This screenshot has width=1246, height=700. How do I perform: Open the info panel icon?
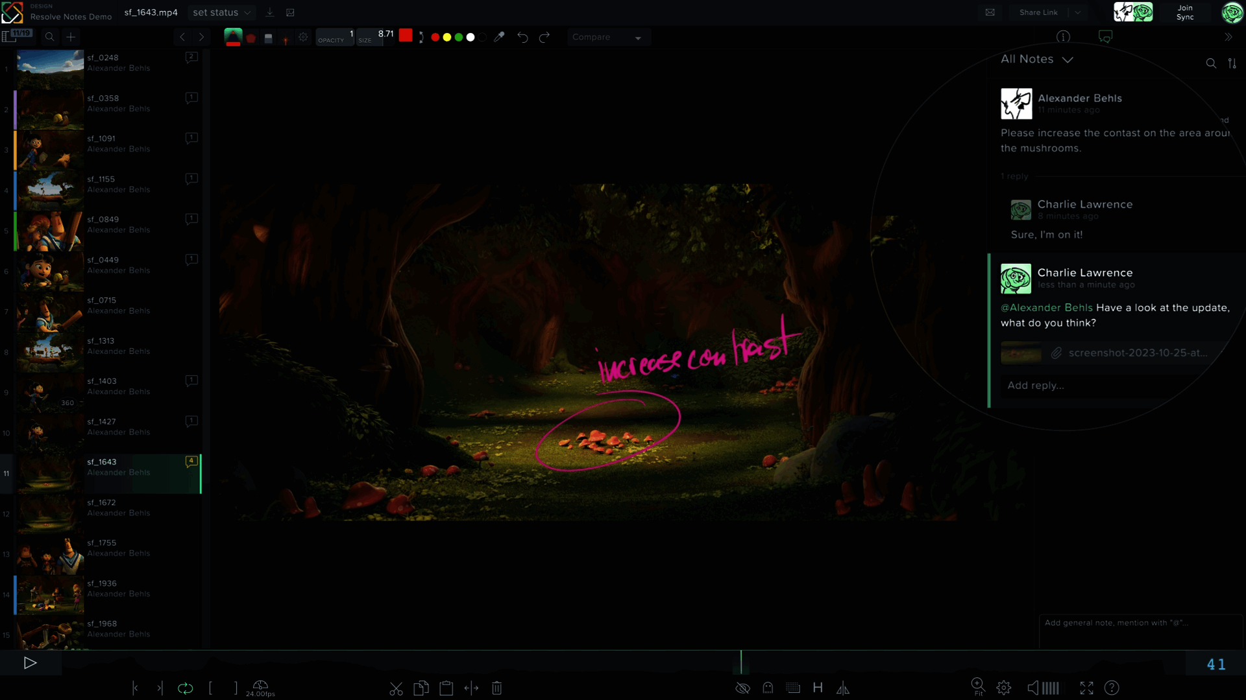pyautogui.click(x=1063, y=37)
